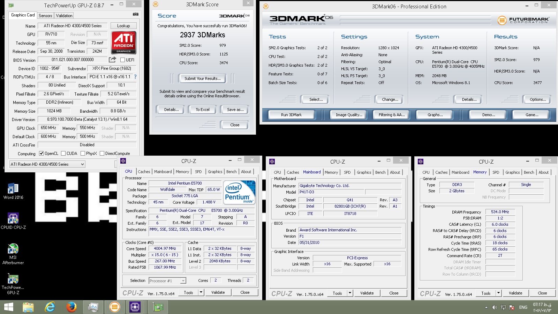Click the 3DMark Score window title icon

click(156, 4)
